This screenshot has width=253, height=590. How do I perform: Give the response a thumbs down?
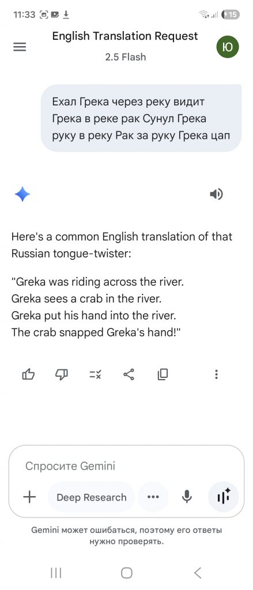[x=62, y=374]
